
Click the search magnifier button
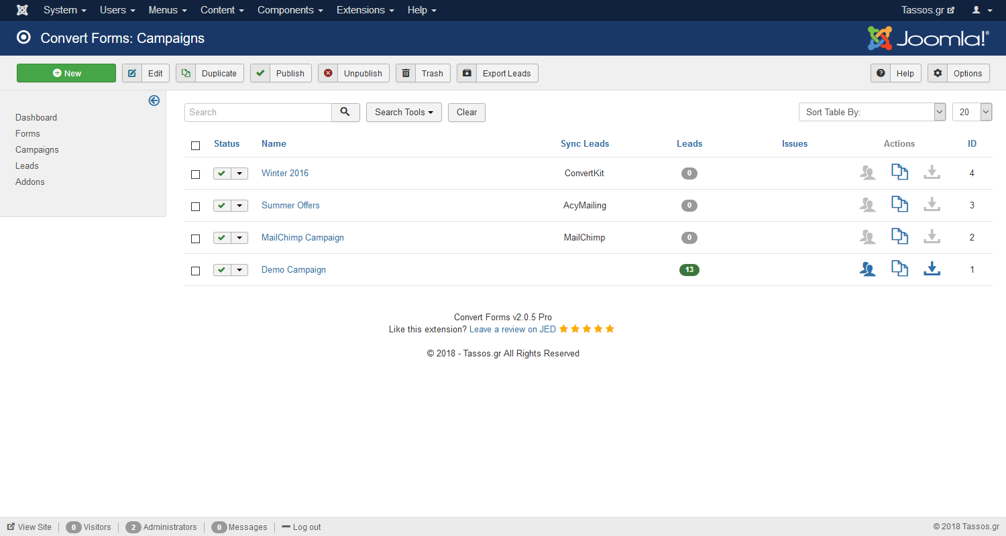click(345, 112)
